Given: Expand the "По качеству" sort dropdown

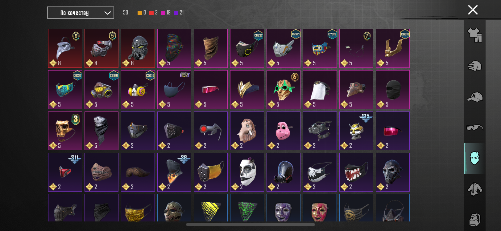Looking at the screenshot, I should [81, 13].
